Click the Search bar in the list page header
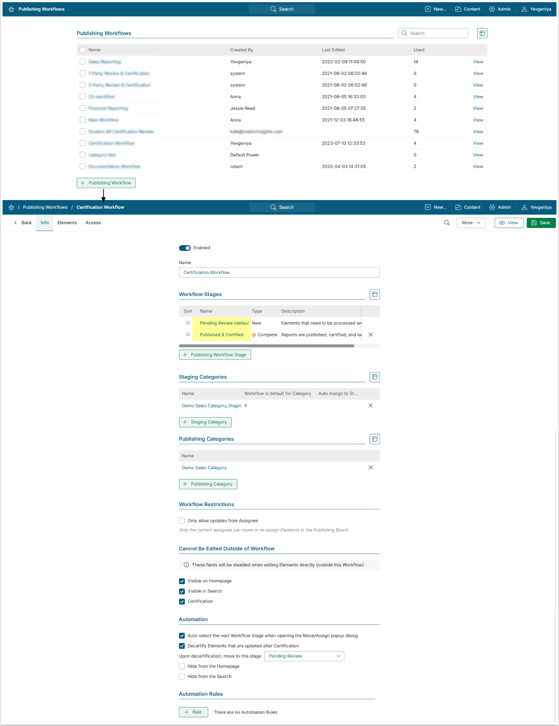This screenshot has width=559, height=726. click(x=282, y=9)
